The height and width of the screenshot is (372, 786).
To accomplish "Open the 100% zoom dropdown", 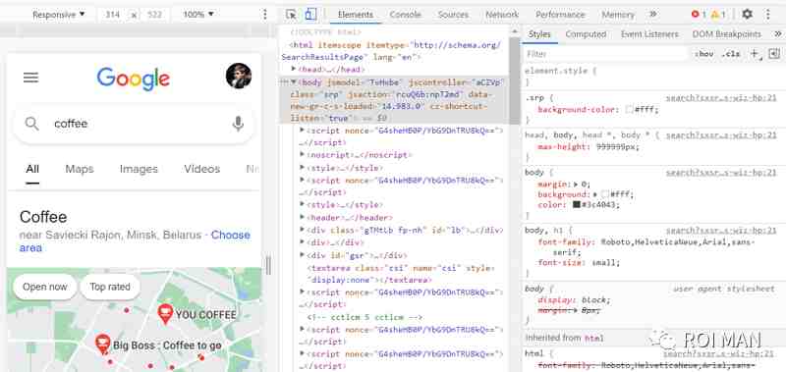I will click(x=198, y=15).
